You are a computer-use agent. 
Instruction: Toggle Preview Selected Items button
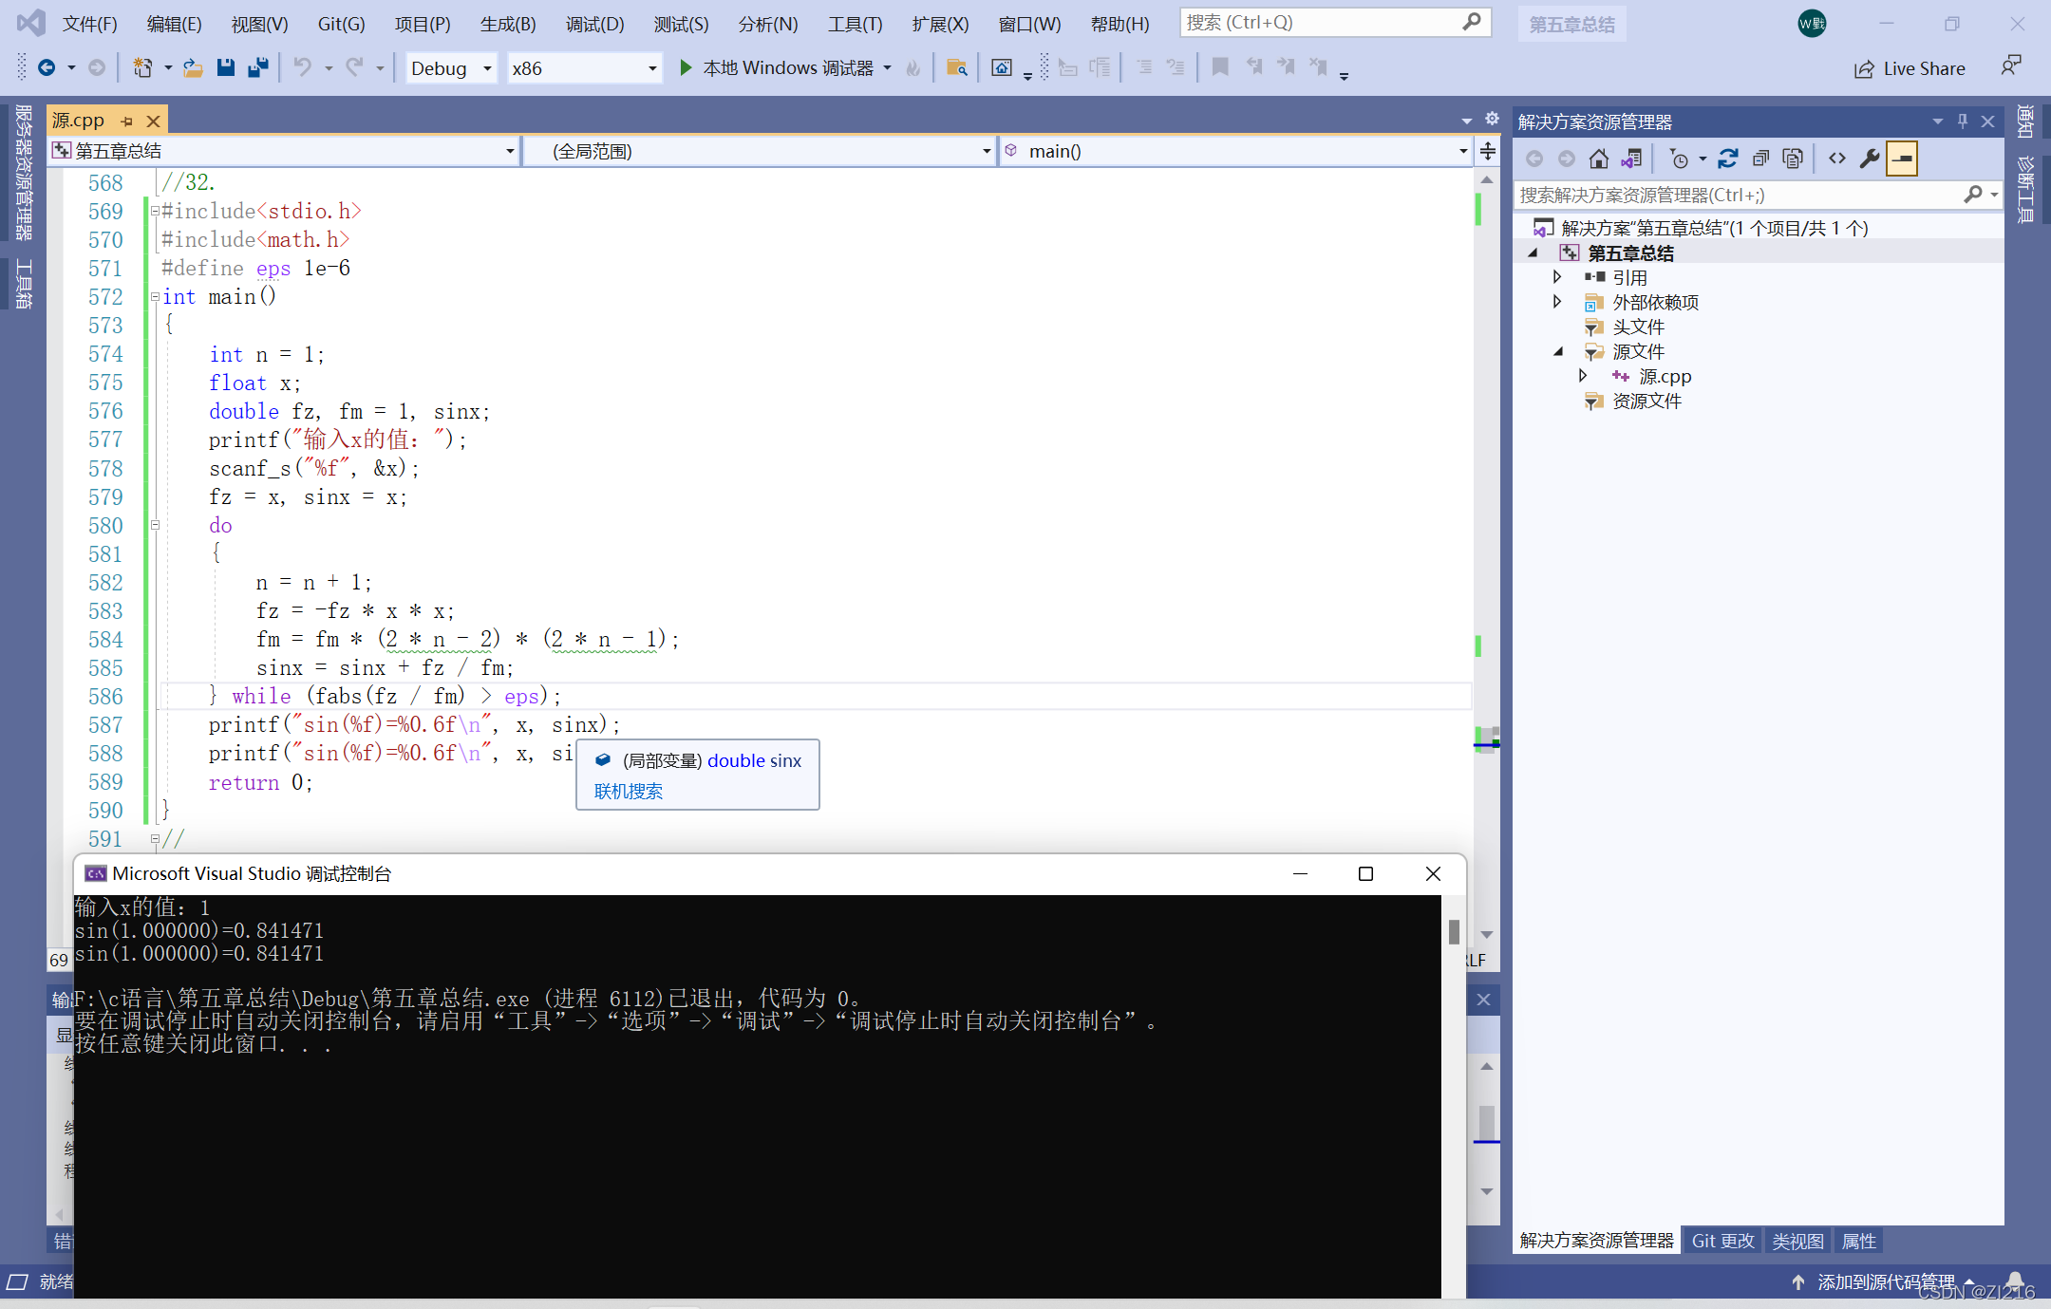click(1902, 159)
